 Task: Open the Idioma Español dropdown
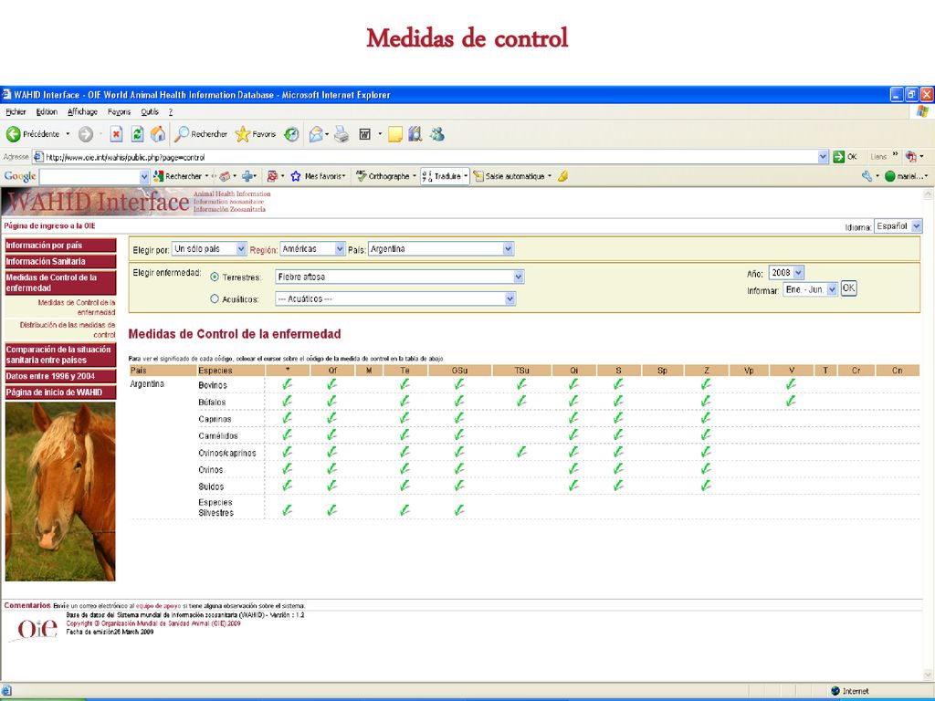pyautogui.click(x=898, y=226)
